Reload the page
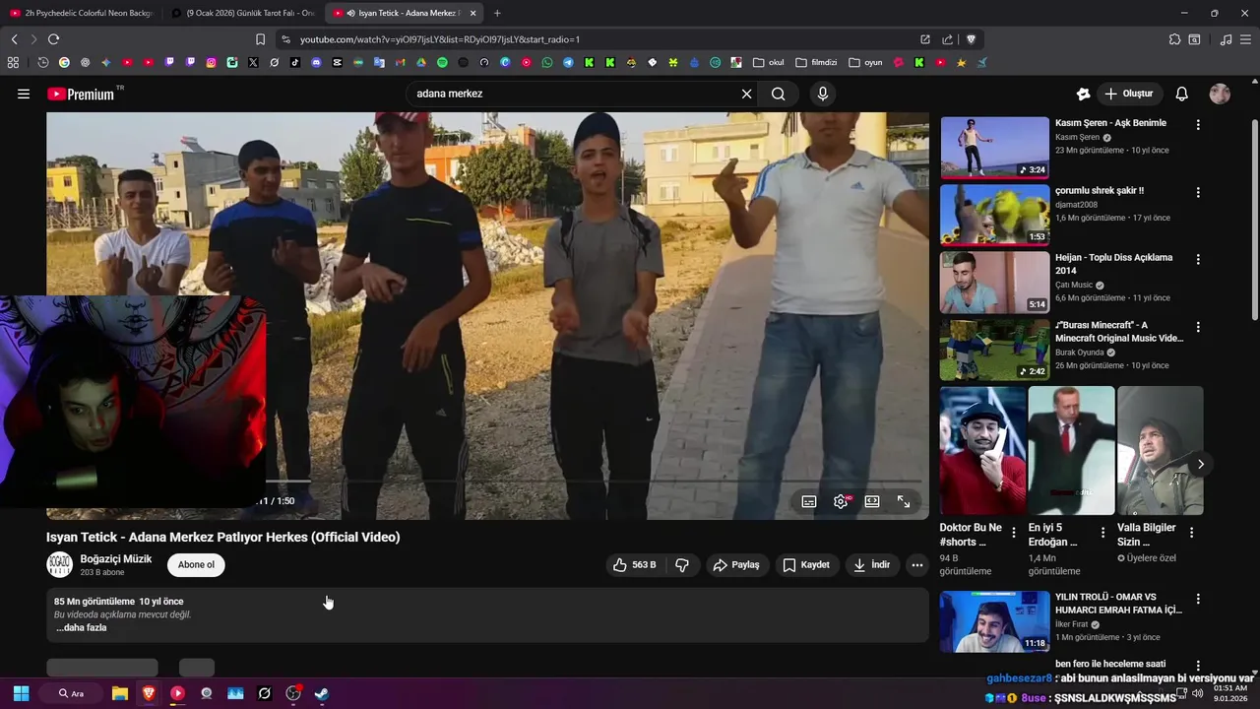The width and height of the screenshot is (1260, 709). (x=53, y=39)
